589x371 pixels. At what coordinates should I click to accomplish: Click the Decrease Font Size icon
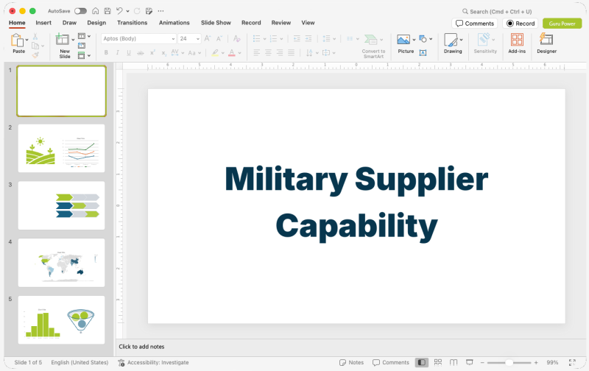coord(219,38)
